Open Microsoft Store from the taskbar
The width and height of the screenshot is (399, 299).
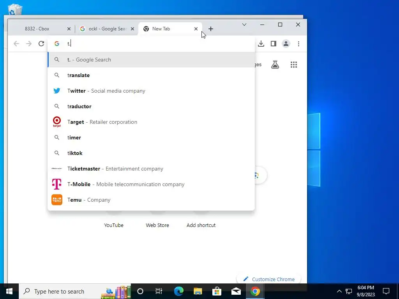pyautogui.click(x=217, y=291)
